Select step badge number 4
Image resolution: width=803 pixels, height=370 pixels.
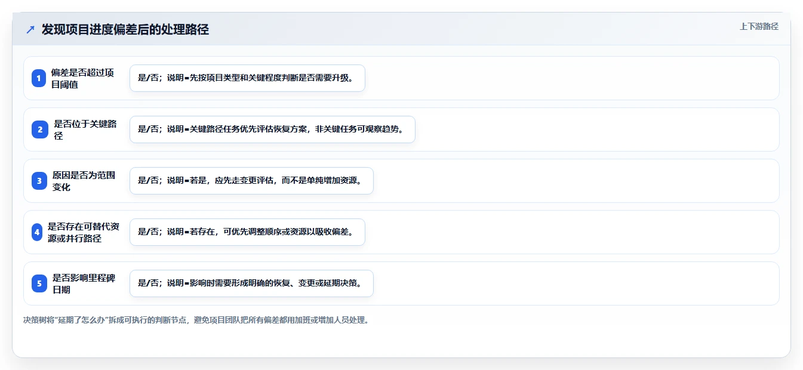click(x=37, y=232)
